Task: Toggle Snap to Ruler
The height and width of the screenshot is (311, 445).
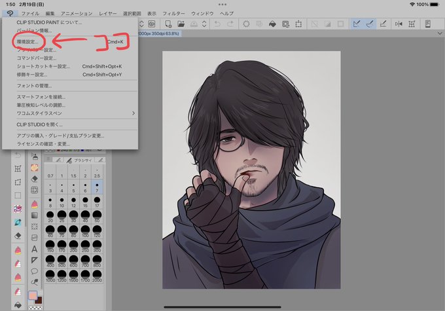Action: (x=357, y=24)
